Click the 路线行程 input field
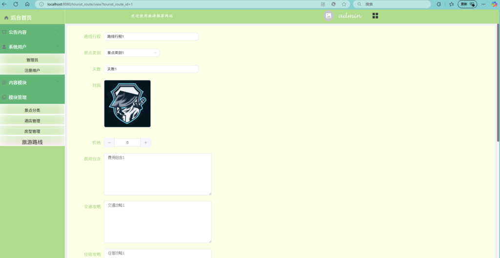The height and width of the screenshot is (258, 500). tap(151, 36)
